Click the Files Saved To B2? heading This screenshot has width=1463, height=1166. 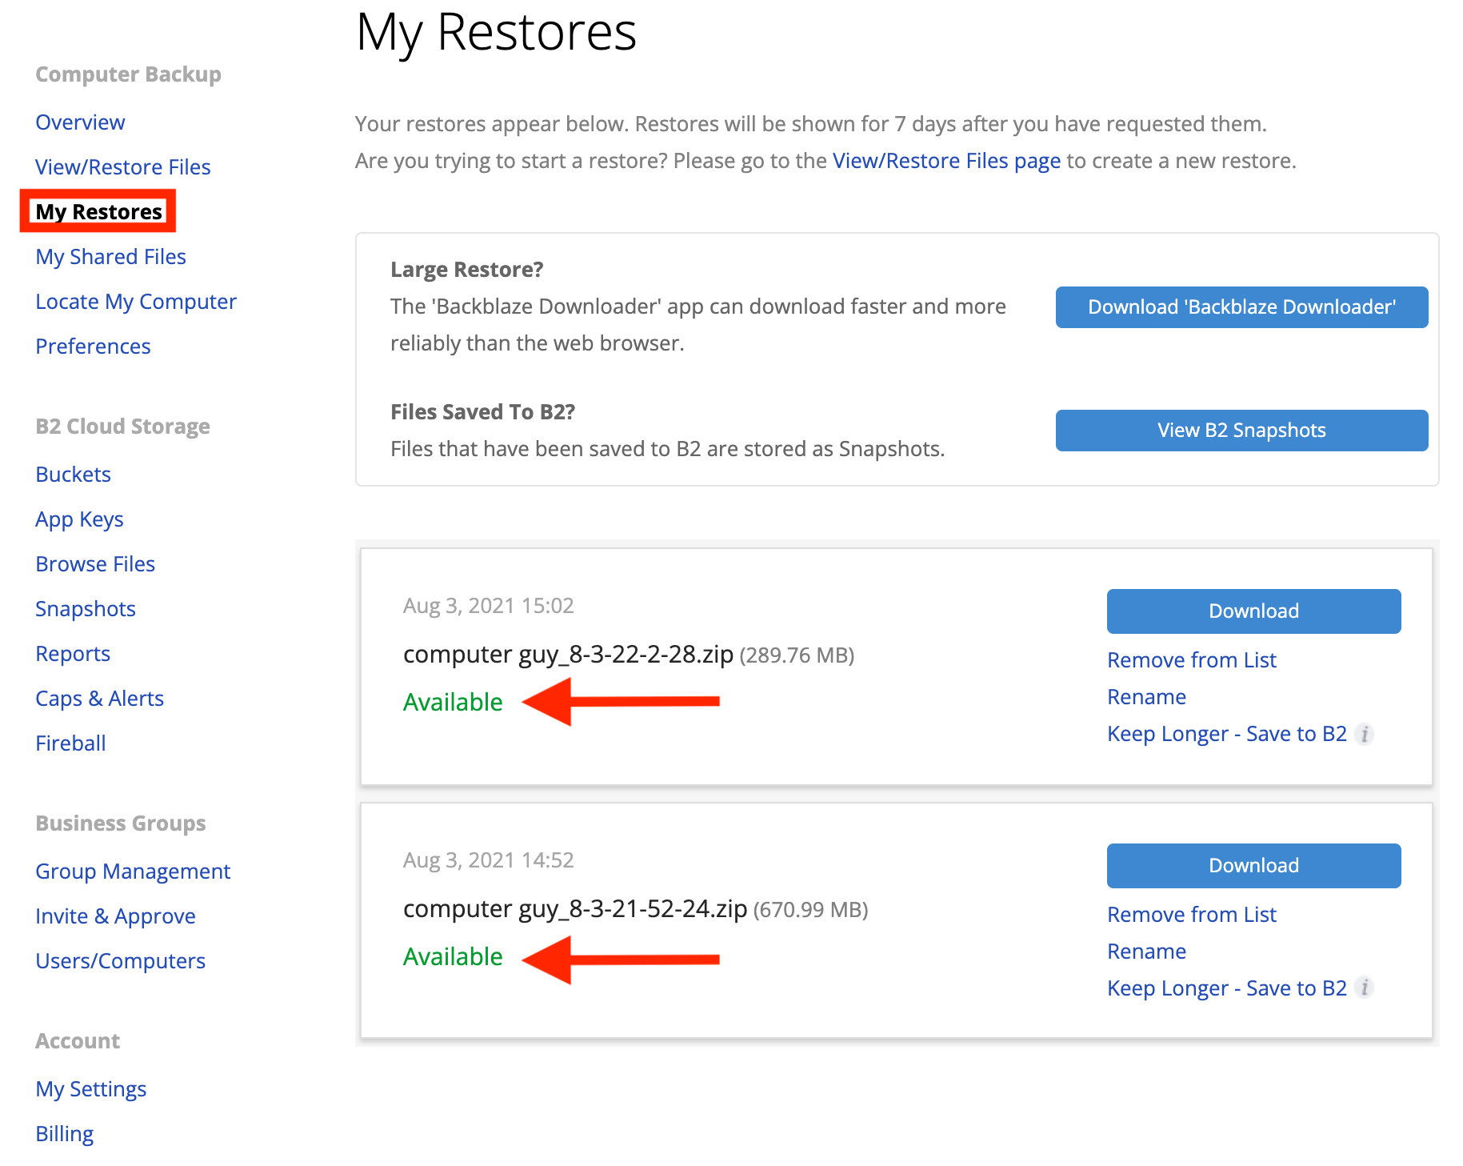click(482, 412)
